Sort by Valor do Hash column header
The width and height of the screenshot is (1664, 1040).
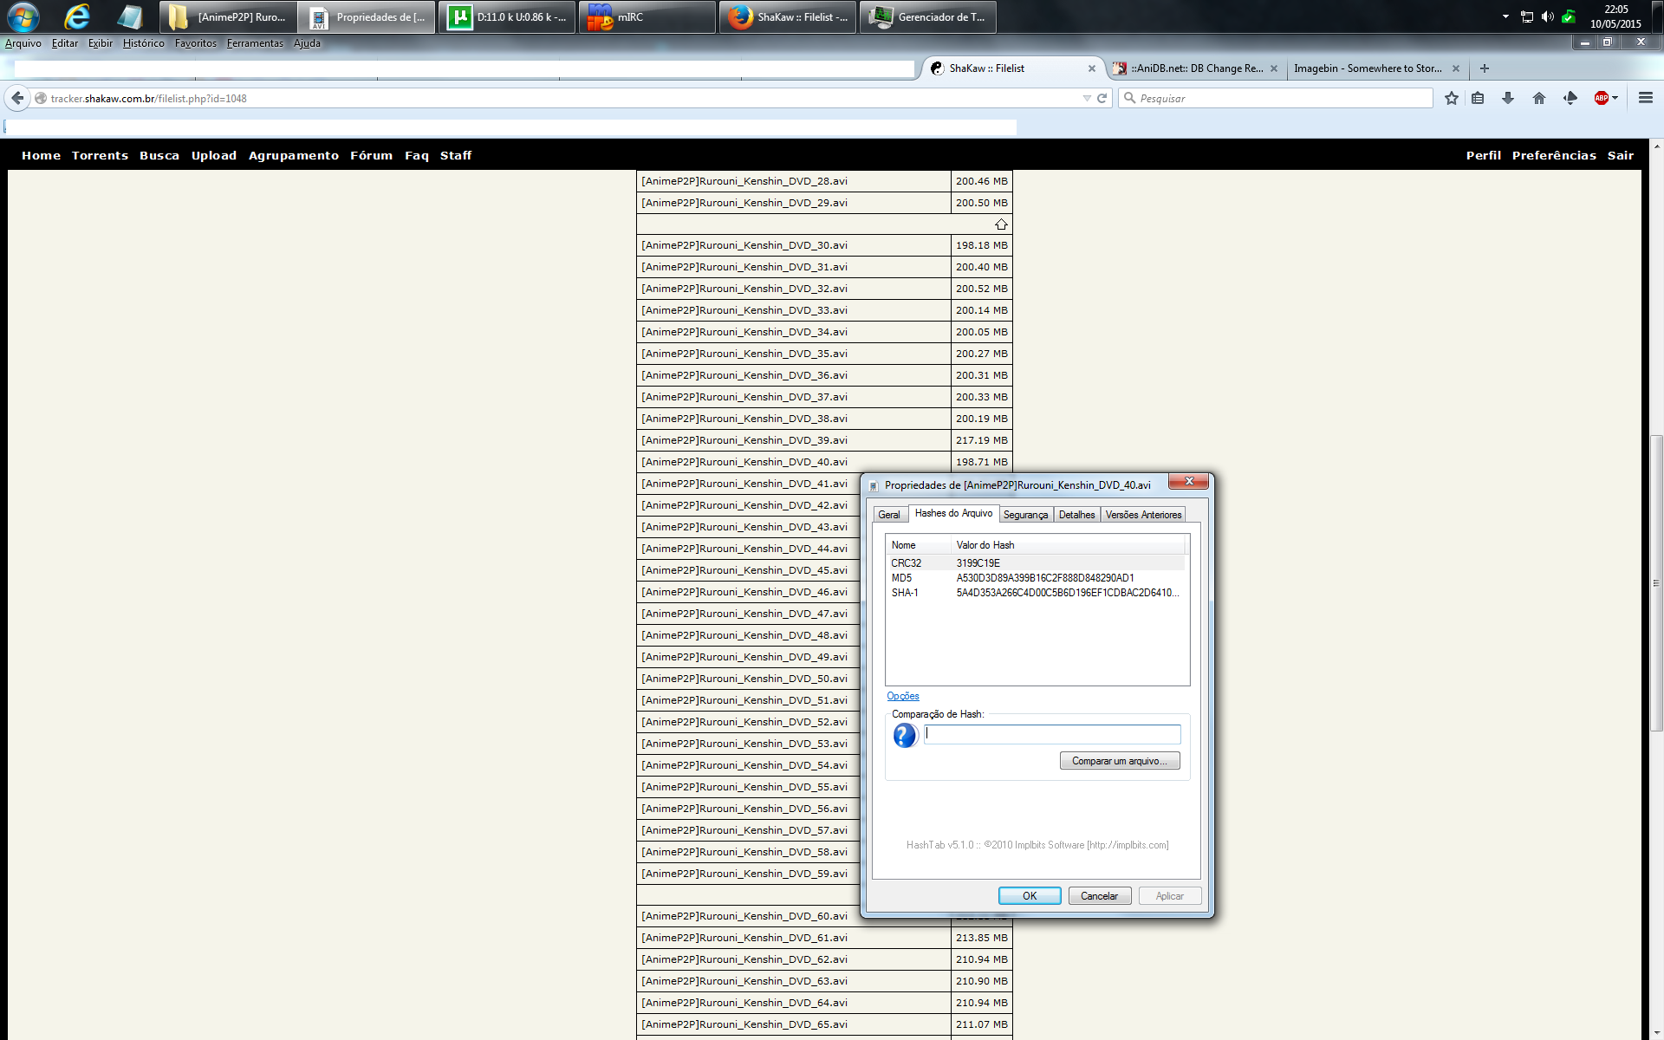(x=1069, y=545)
